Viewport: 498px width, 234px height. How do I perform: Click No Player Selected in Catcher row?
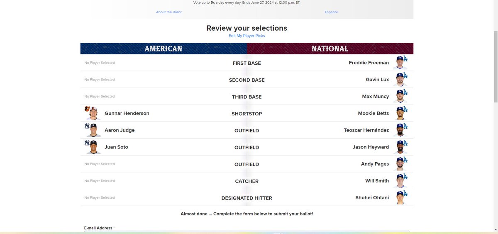click(100, 180)
